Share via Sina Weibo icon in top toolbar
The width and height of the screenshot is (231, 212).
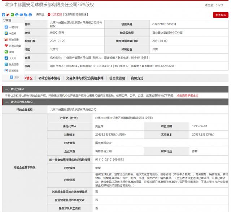coord(8,14)
